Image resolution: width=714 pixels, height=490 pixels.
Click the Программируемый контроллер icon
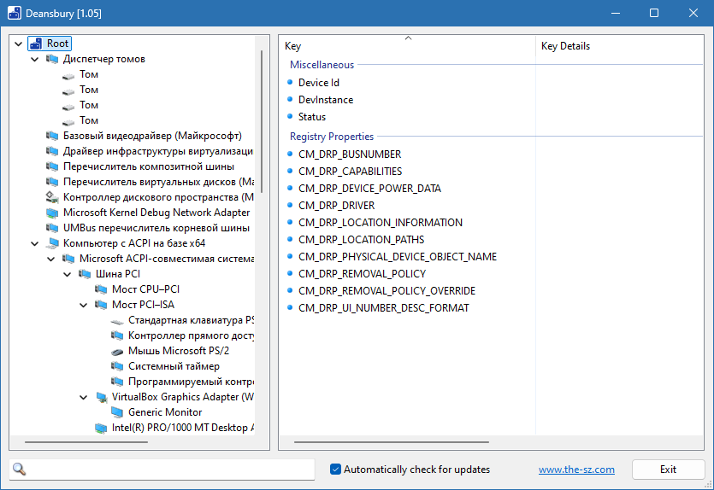click(x=117, y=382)
